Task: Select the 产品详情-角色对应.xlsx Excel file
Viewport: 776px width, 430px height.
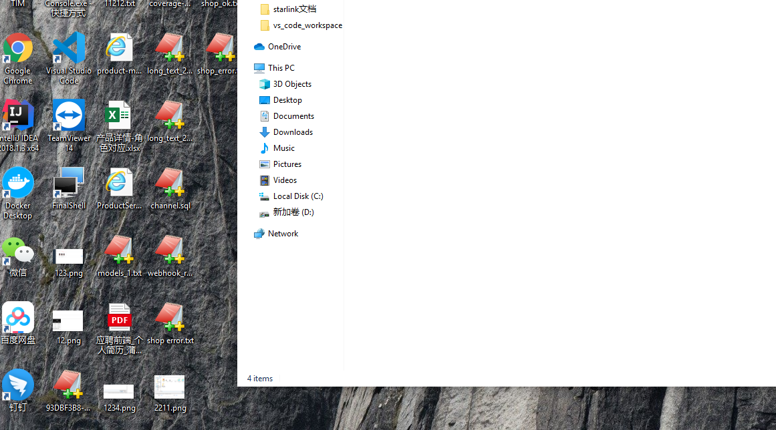Action: pyautogui.click(x=119, y=126)
